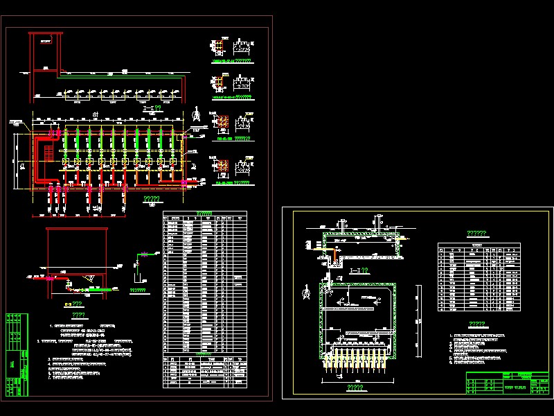Screen dimensions: 554x416
Task: Select the bottom detail drawing in the left sheet's detail column
Action: [232, 171]
